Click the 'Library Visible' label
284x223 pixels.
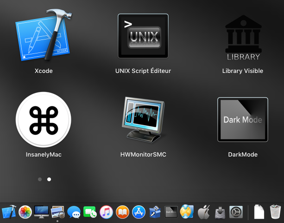point(243,71)
